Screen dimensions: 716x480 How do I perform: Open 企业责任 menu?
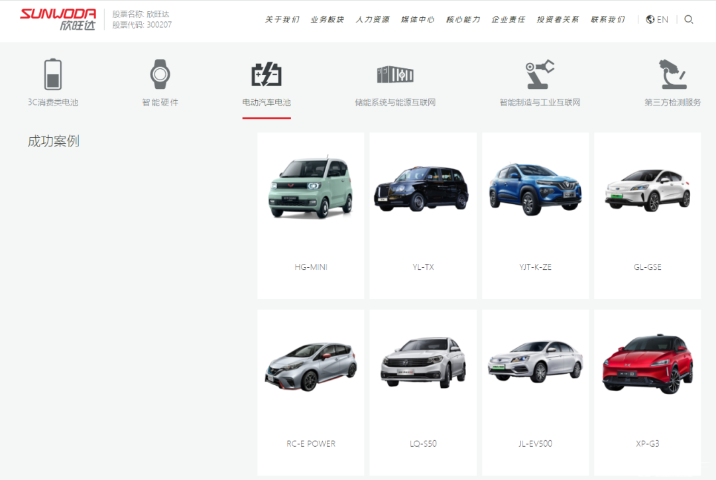click(508, 19)
